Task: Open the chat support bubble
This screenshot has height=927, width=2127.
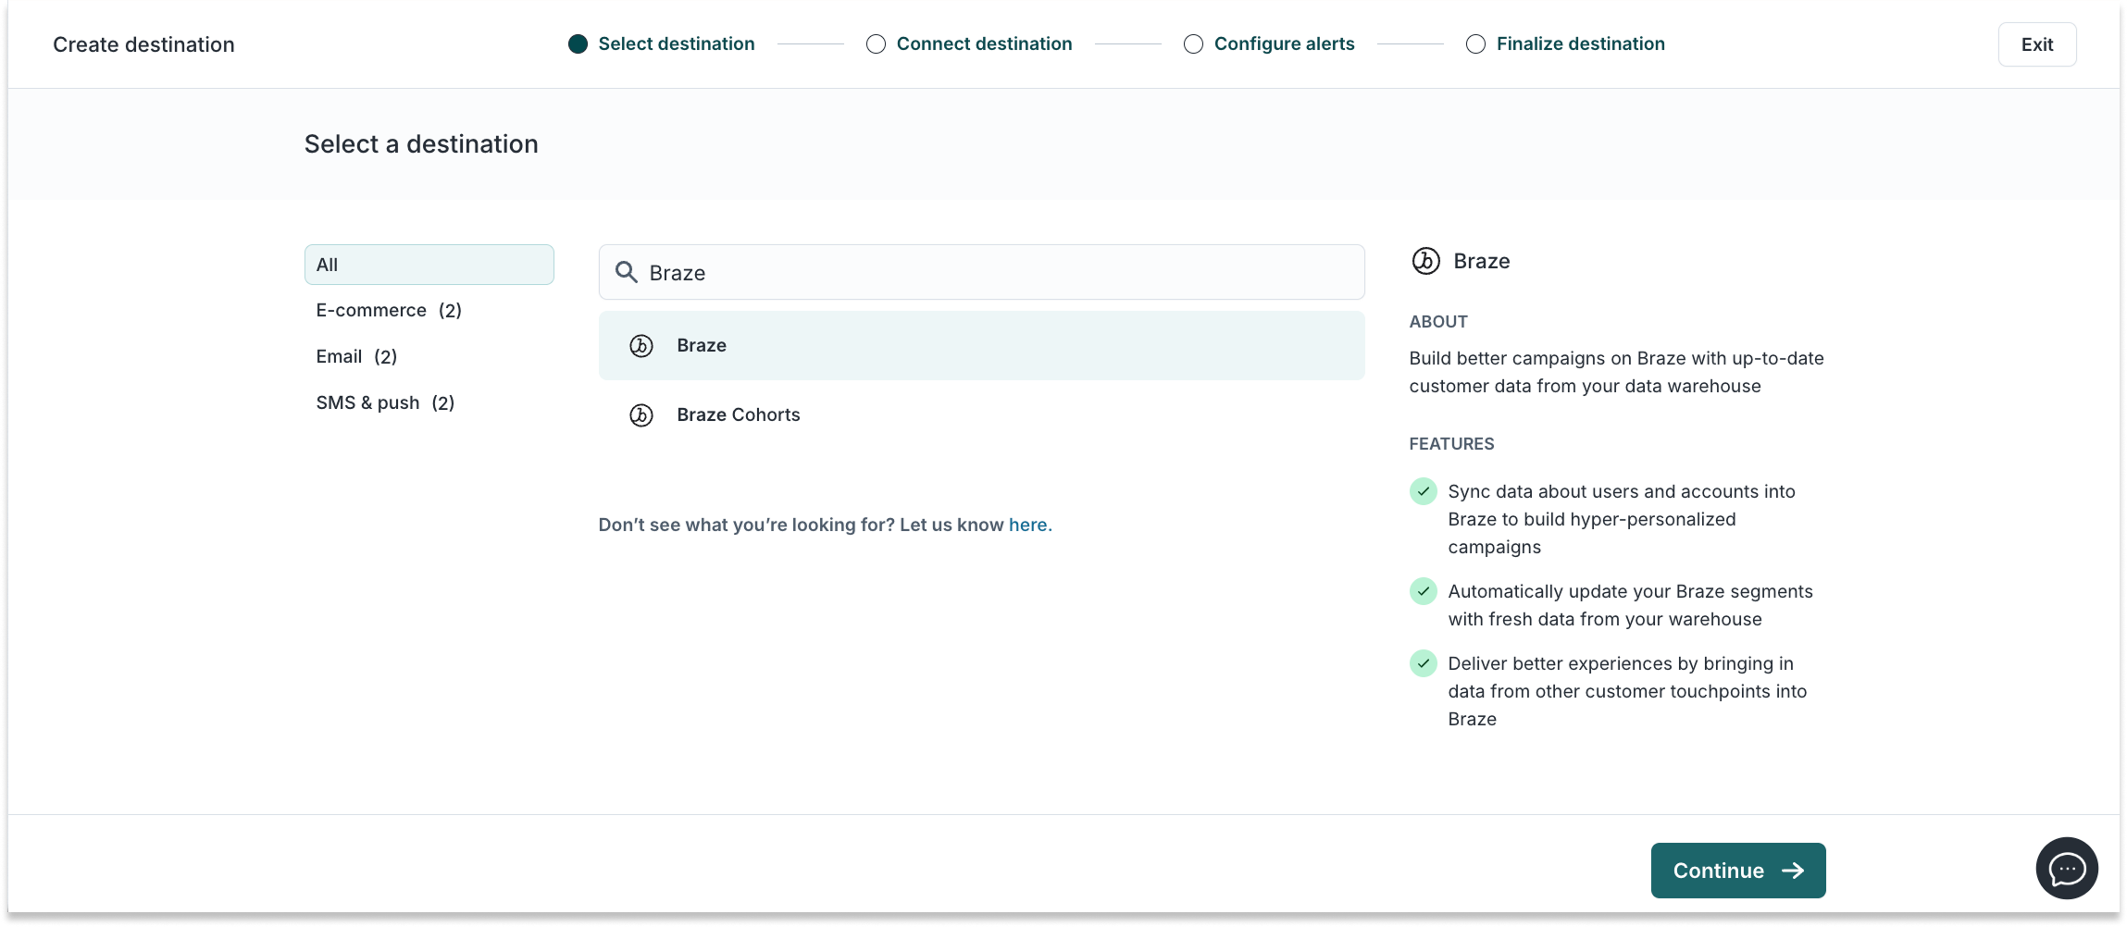Action: click(x=2066, y=869)
